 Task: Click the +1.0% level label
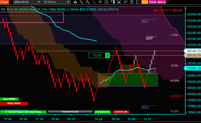coord(174,35)
